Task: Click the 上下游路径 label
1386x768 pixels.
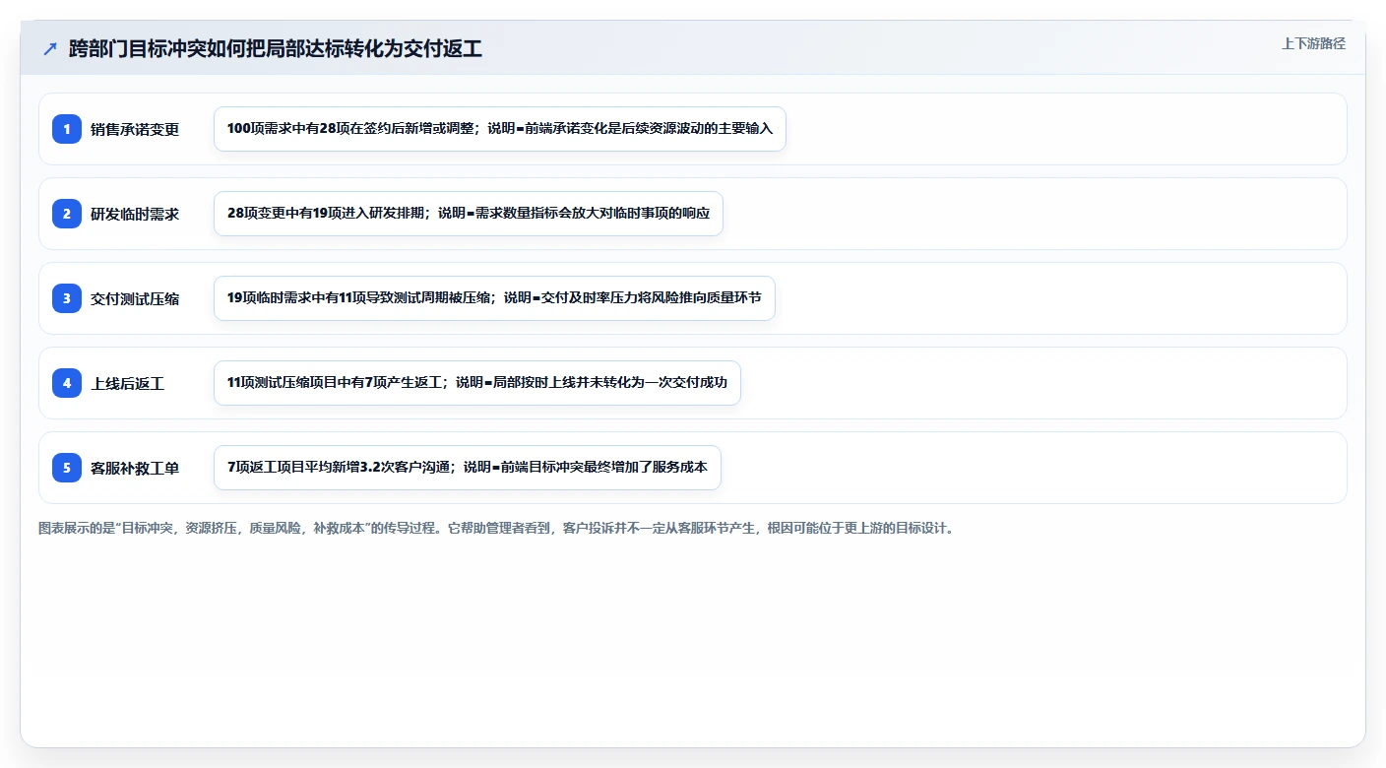Action: 1313,43
